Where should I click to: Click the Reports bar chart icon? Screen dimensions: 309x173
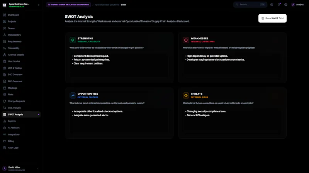tap(5, 121)
